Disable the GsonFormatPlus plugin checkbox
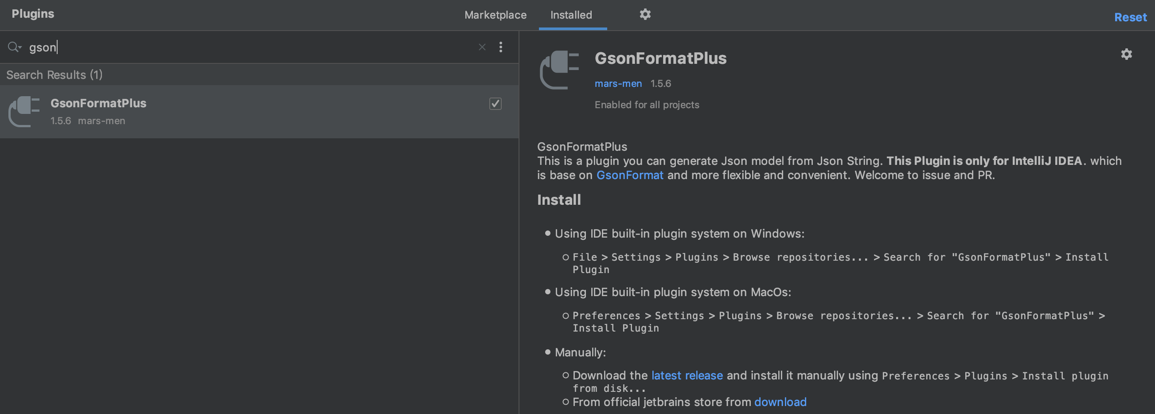This screenshot has width=1155, height=414. click(x=495, y=104)
